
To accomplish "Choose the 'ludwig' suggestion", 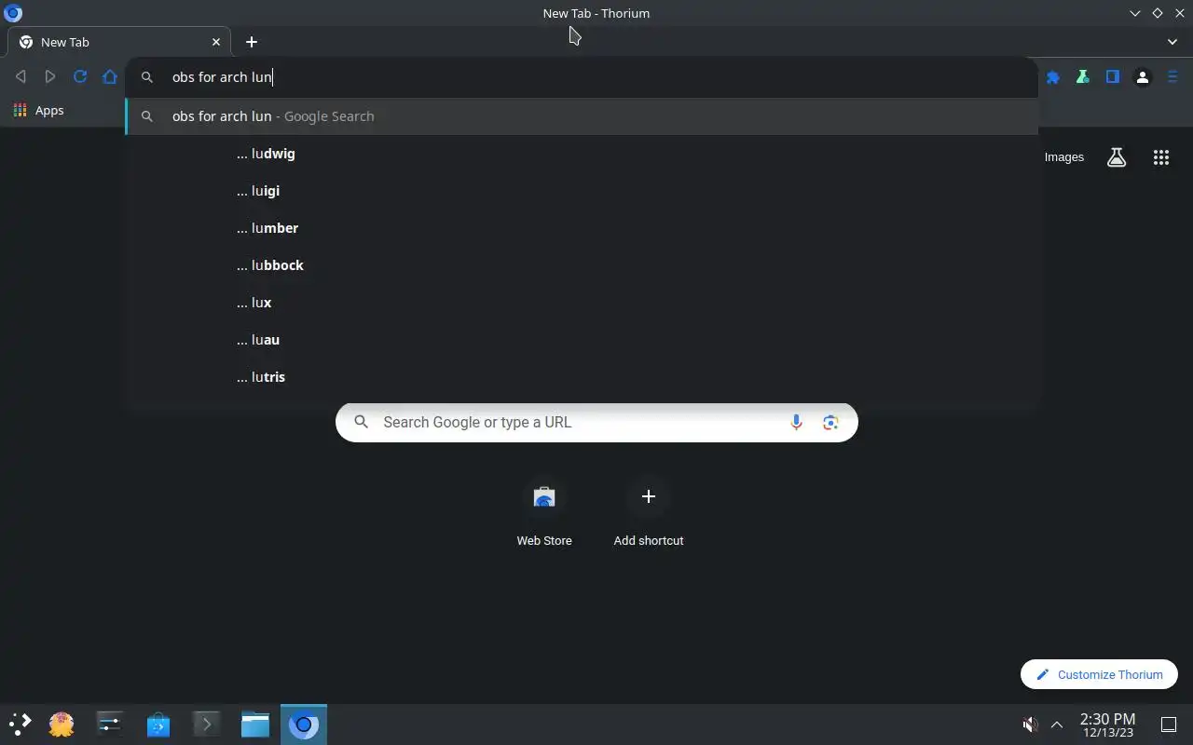I will coord(582,154).
